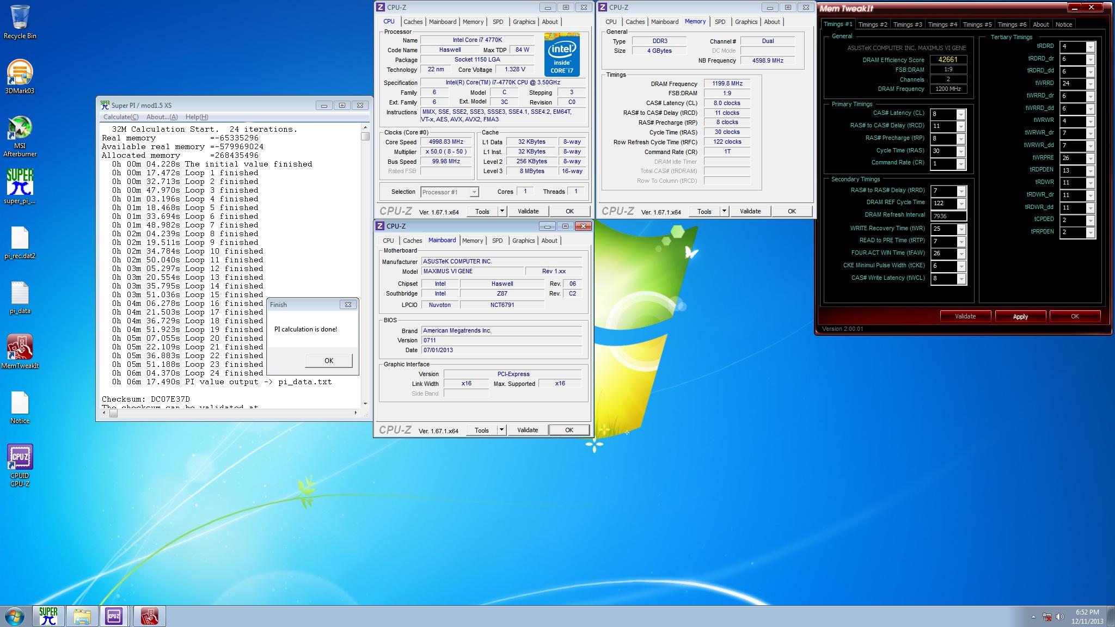Click Apply in MemTweakIt
Image resolution: width=1115 pixels, height=627 pixels.
(x=1020, y=316)
